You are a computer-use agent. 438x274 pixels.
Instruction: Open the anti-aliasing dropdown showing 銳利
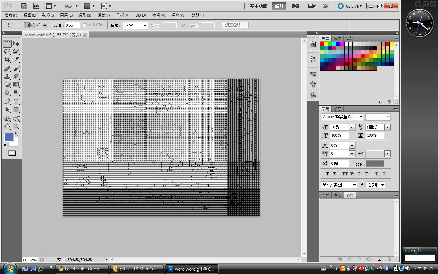(x=382, y=185)
